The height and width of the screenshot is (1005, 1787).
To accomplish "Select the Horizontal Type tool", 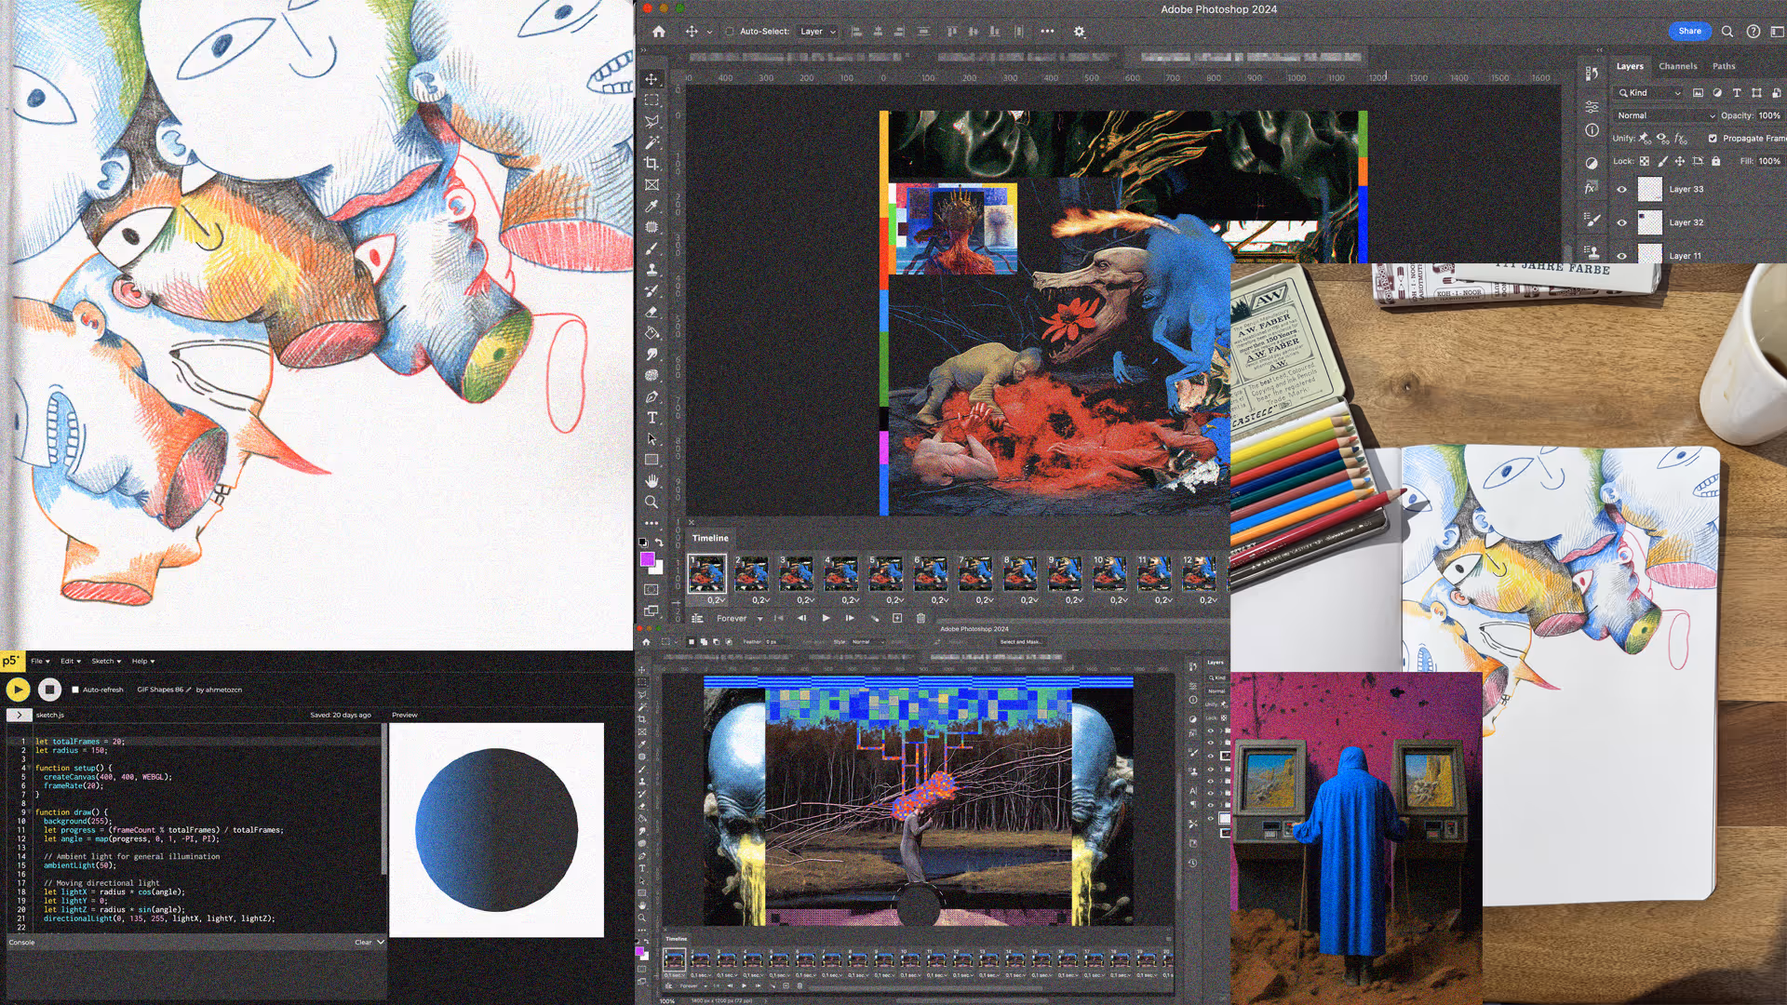I will point(652,418).
